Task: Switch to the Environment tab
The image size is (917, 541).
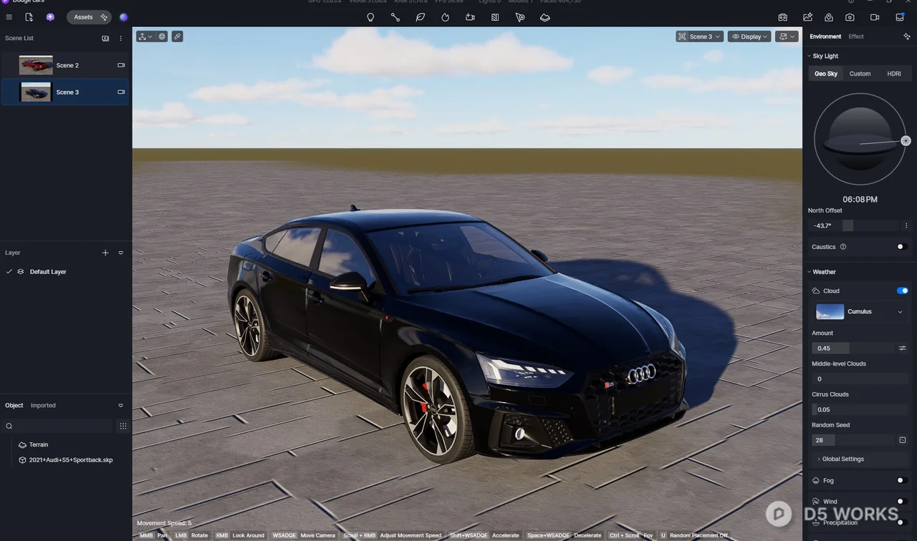Action: (825, 36)
